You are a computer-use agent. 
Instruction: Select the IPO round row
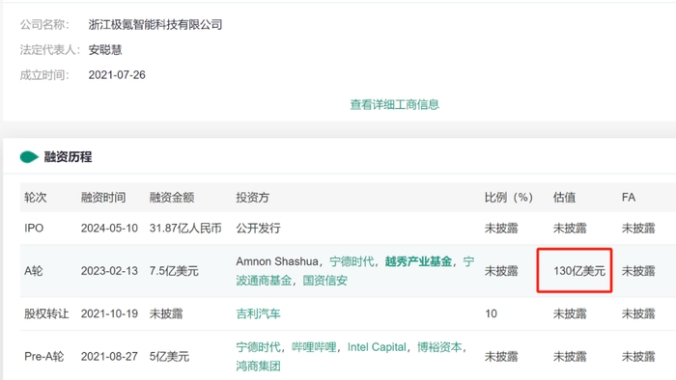coord(348,228)
